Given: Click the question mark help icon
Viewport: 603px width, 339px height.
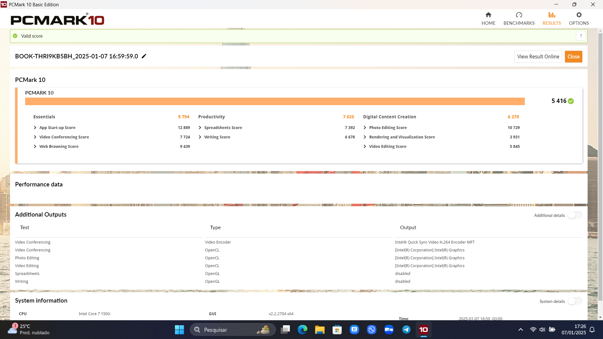Looking at the screenshot, I should 581,36.
